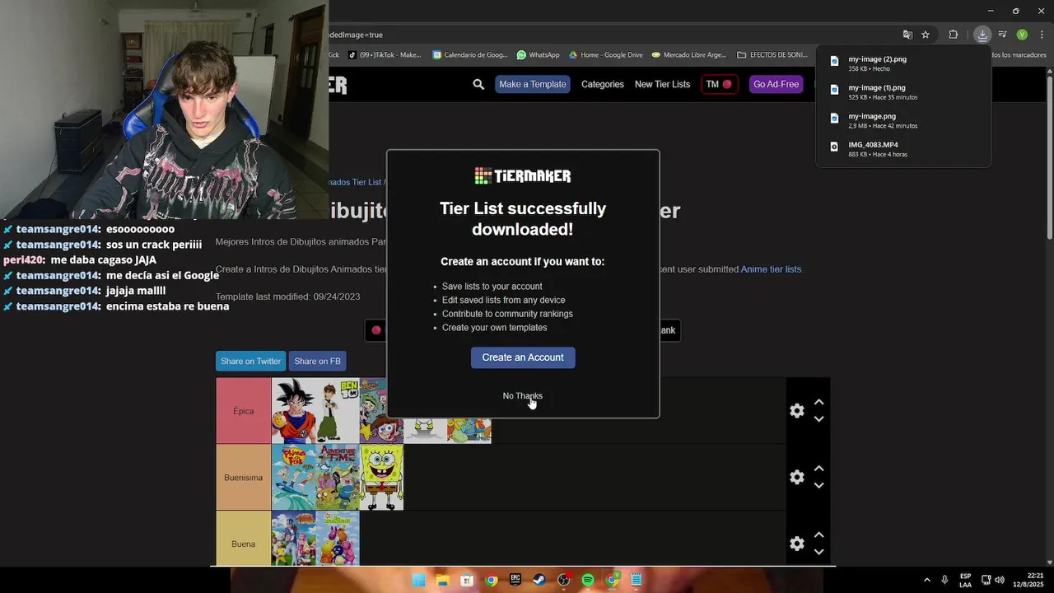Image resolution: width=1054 pixels, height=593 pixels.
Task: Open my-image (1).png from downloads list
Action: (903, 92)
